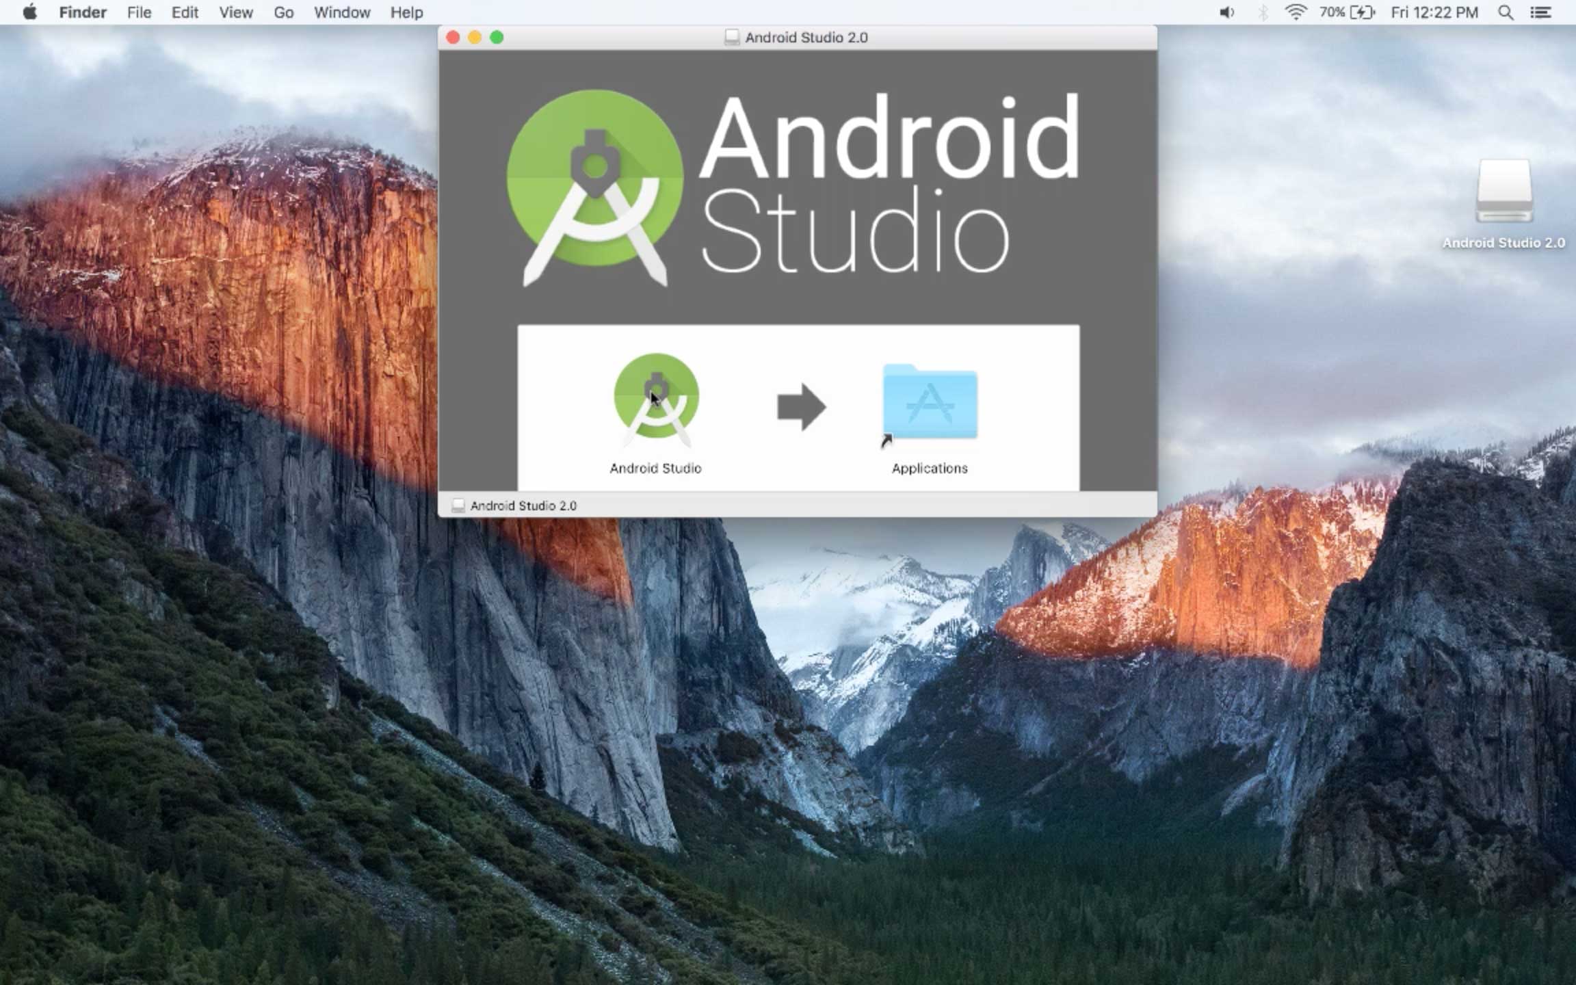
Task: Click the volume icon in the menu bar
Action: [x=1225, y=12]
